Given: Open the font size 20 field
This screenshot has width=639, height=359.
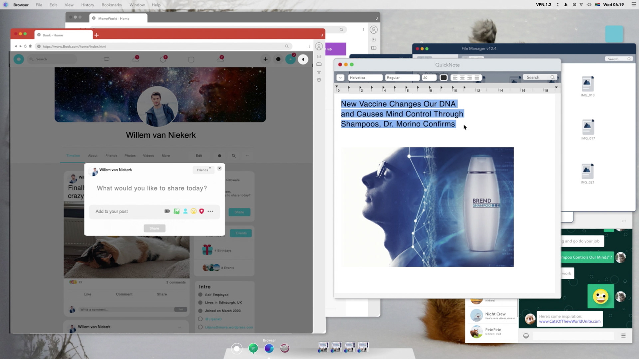Looking at the screenshot, I should 429,78.
